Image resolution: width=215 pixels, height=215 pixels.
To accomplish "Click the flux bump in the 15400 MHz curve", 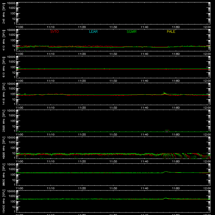I will (x=166, y=198).
